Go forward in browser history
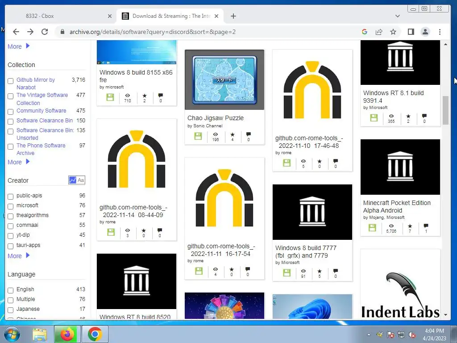 tap(30, 32)
